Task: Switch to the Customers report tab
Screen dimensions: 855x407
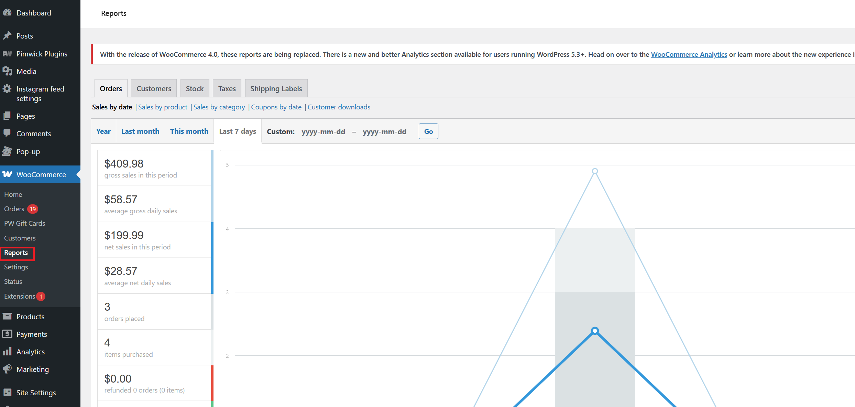Action: 154,88
